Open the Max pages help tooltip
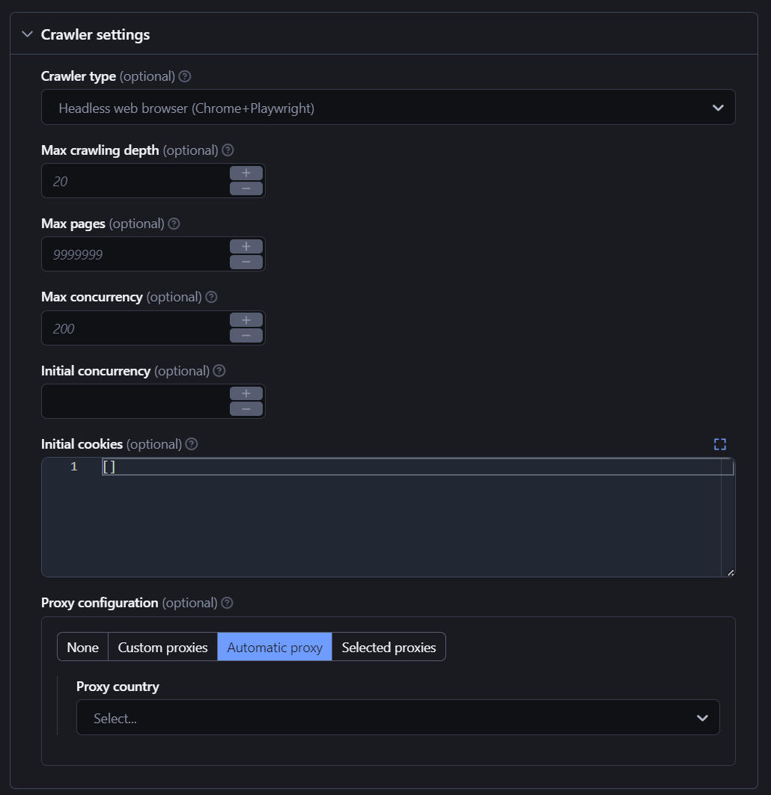The height and width of the screenshot is (795, 771). click(x=174, y=223)
